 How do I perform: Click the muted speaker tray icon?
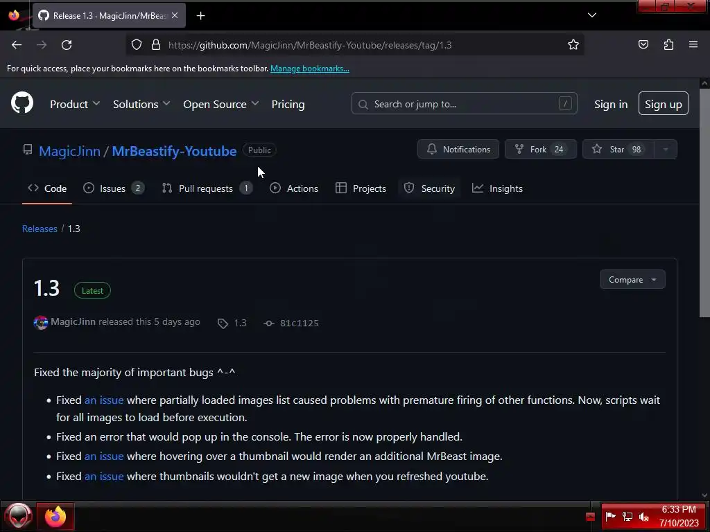pyautogui.click(x=643, y=516)
